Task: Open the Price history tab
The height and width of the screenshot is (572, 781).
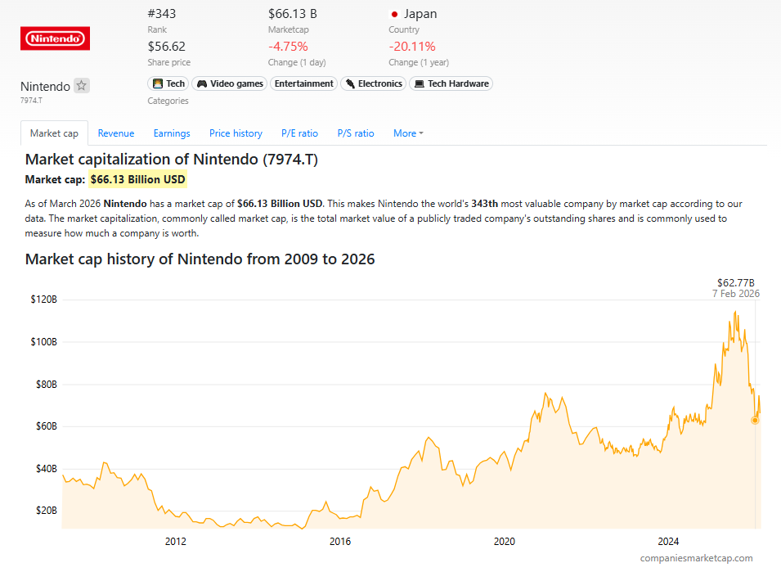Action: [236, 133]
